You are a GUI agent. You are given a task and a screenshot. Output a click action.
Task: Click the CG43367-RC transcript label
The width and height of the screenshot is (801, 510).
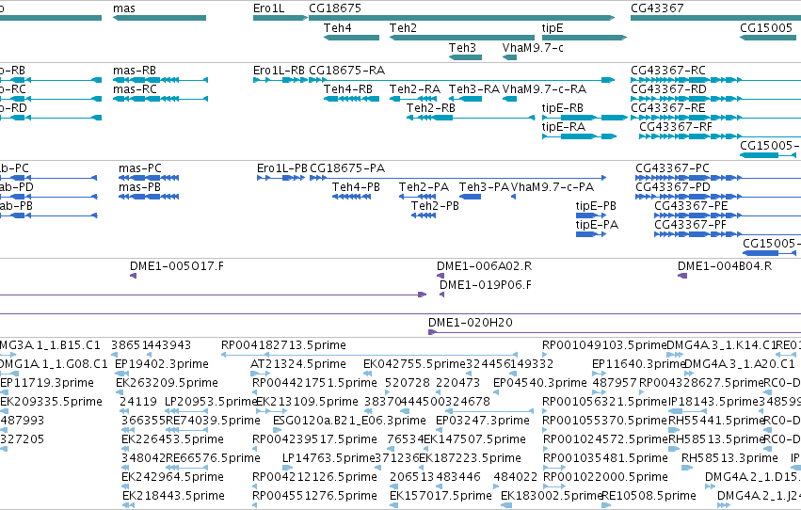point(668,71)
